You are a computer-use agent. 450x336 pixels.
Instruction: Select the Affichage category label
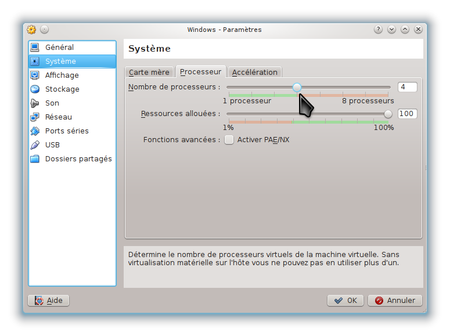tap(62, 75)
